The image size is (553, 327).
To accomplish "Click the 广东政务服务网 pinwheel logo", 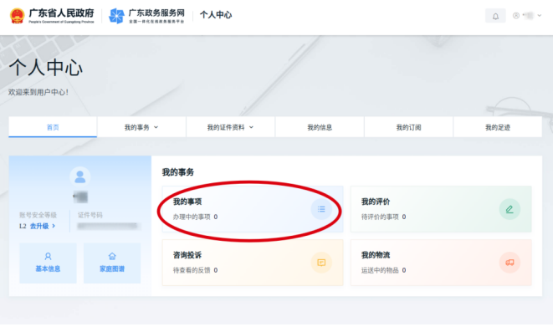I will point(116,16).
